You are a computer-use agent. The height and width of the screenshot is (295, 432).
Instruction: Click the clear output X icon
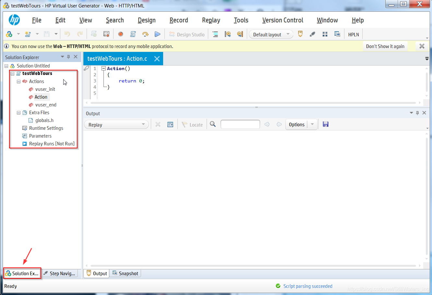click(158, 124)
